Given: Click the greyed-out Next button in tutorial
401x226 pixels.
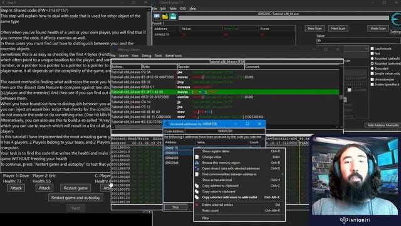Looking at the screenshot, I should tap(75, 208).
